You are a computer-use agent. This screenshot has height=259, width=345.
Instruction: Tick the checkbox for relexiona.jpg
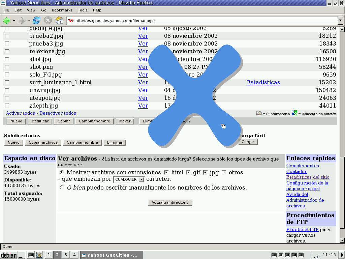click(x=7, y=51)
